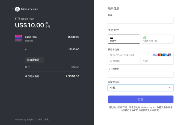Focus the 月份/年份 expiry field

[124, 61]
